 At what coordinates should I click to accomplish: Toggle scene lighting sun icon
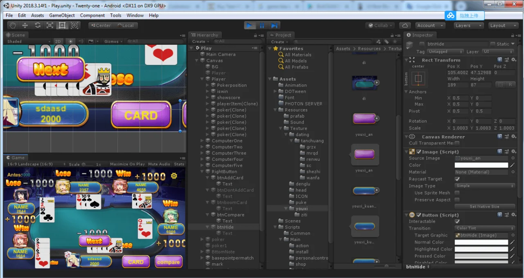tap(70, 41)
